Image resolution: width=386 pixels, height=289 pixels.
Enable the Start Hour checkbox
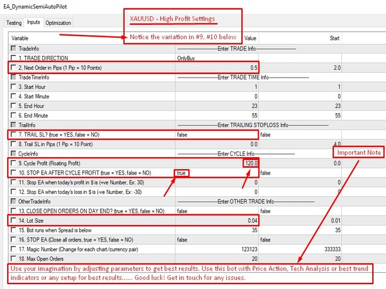[13, 87]
